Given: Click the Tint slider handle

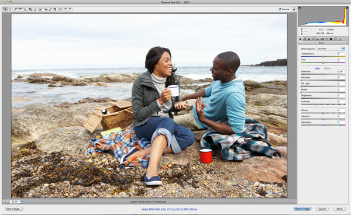Looking at the screenshot, I should [323, 63].
